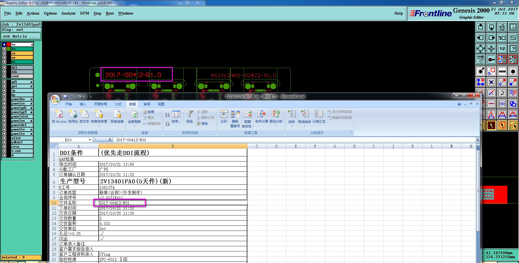Toggle the checkbox for layer drl
Viewport: 519px width, 263px height.
coord(4,68)
